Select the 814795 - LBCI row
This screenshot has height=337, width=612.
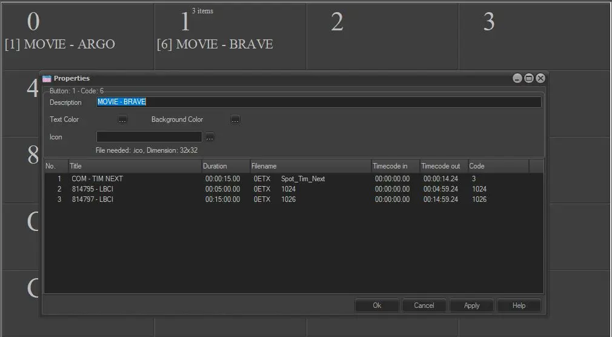(x=93, y=189)
